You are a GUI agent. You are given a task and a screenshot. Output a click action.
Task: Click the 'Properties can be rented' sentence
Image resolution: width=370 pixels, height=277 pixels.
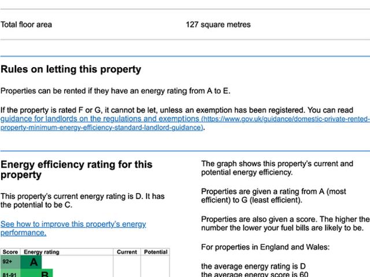(x=115, y=91)
